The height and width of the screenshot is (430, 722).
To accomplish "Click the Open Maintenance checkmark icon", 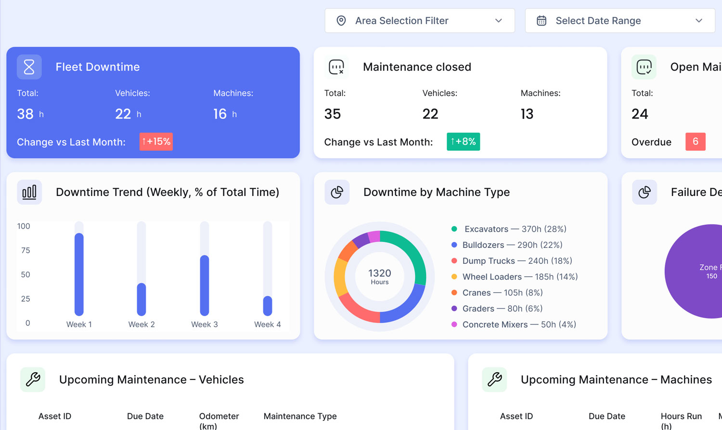I will [x=644, y=67].
